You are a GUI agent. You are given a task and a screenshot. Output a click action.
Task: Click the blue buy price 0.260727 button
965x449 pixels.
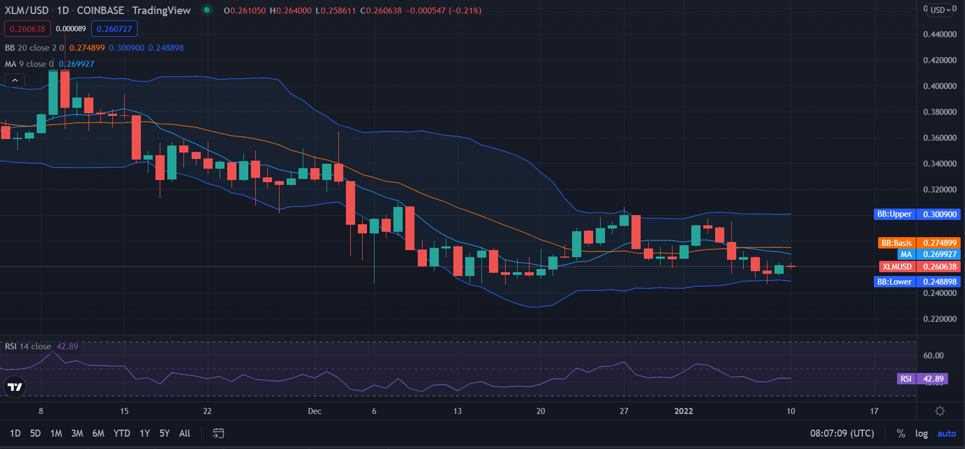point(114,29)
